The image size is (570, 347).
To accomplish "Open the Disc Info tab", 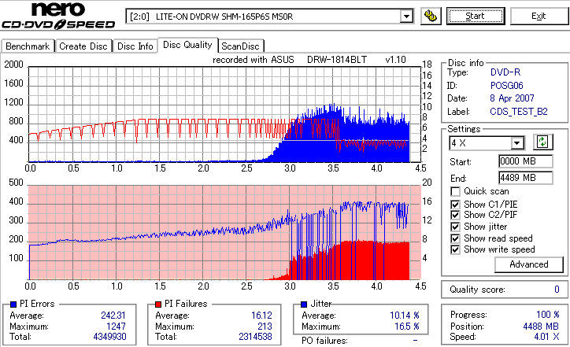I will point(135,46).
